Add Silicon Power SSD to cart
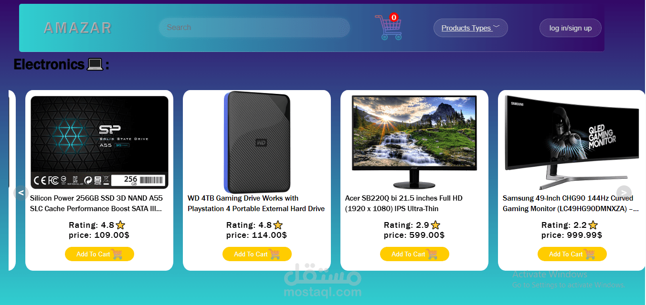The image size is (646, 305). point(99,254)
